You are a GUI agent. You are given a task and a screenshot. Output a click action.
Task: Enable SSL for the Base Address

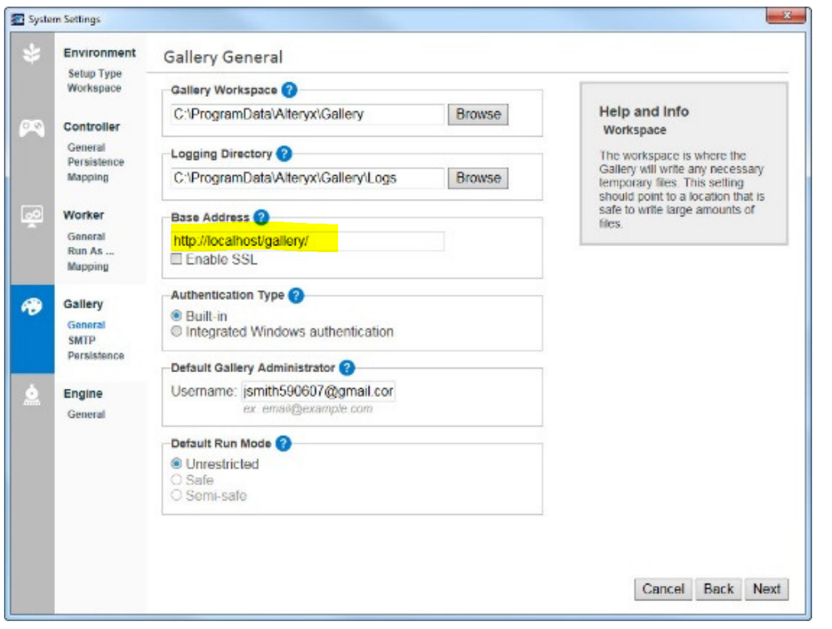coord(177,259)
